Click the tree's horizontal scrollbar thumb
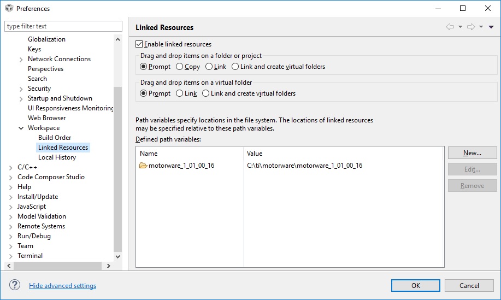 point(57,266)
